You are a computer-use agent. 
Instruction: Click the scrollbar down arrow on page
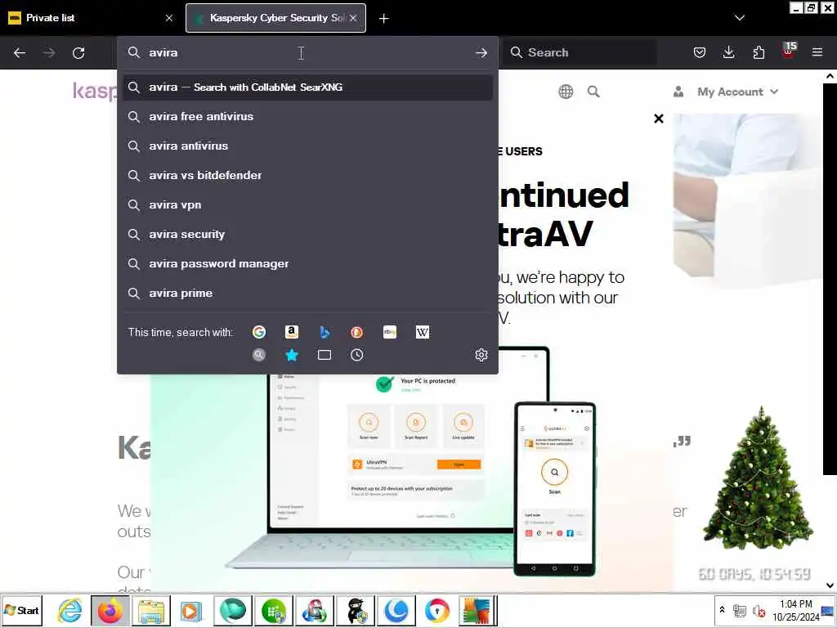[830, 585]
